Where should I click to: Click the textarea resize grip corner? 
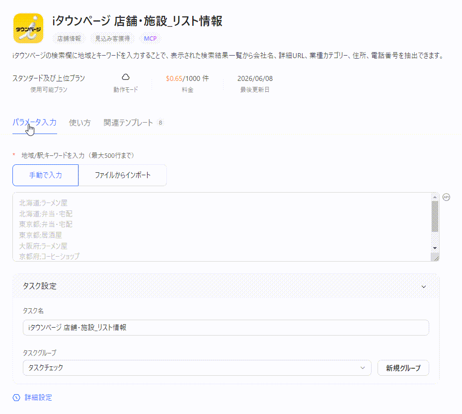pyautogui.click(x=436, y=258)
